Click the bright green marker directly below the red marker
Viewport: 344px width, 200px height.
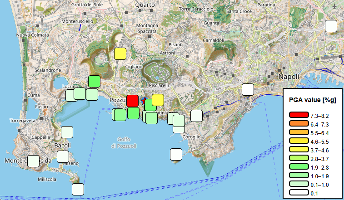[133, 113]
